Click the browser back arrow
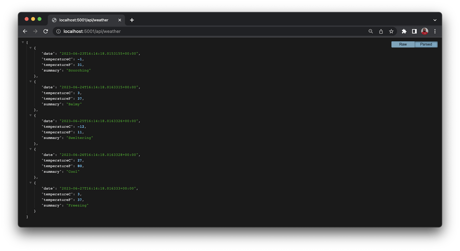The height and width of the screenshot is (251, 460). pyautogui.click(x=25, y=31)
